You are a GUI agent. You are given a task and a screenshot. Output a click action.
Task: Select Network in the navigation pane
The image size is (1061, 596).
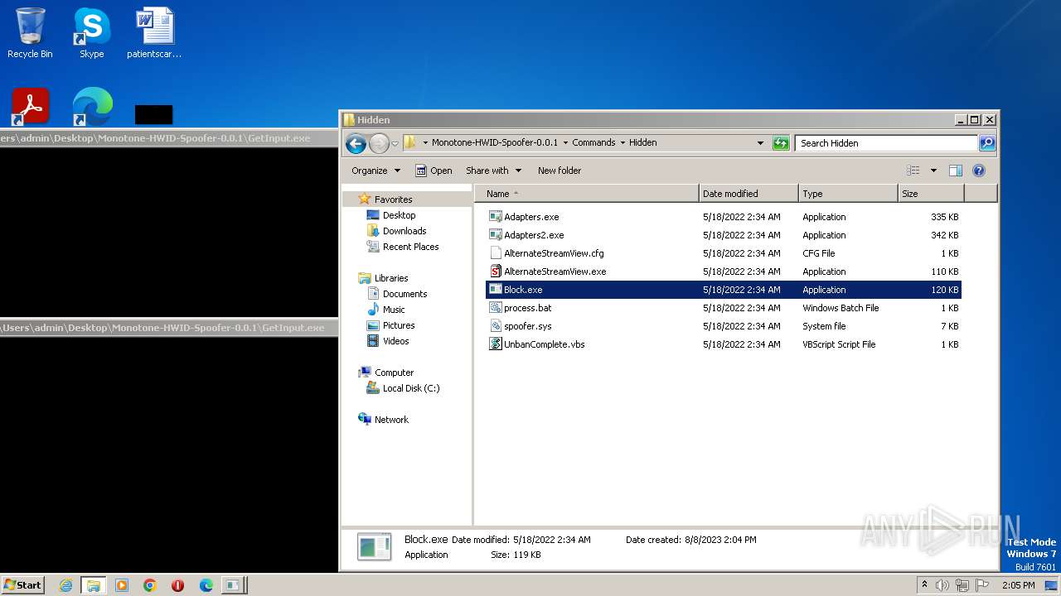[391, 420]
